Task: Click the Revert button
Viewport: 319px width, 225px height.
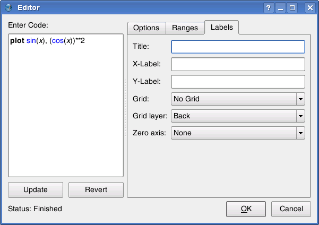Action: click(x=96, y=190)
